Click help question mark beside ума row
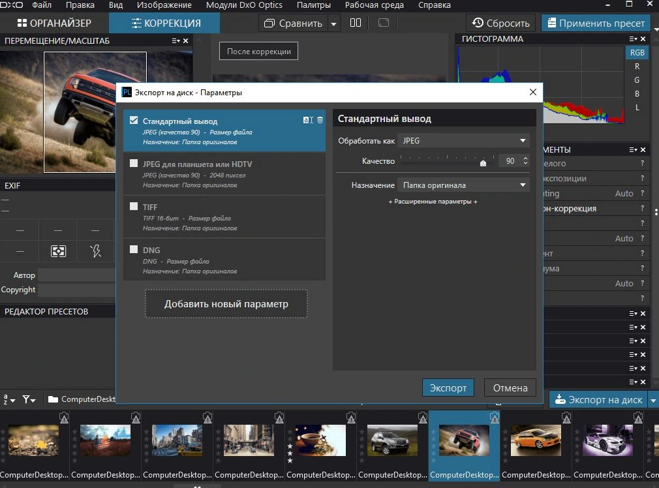This screenshot has height=488, width=659. [642, 268]
